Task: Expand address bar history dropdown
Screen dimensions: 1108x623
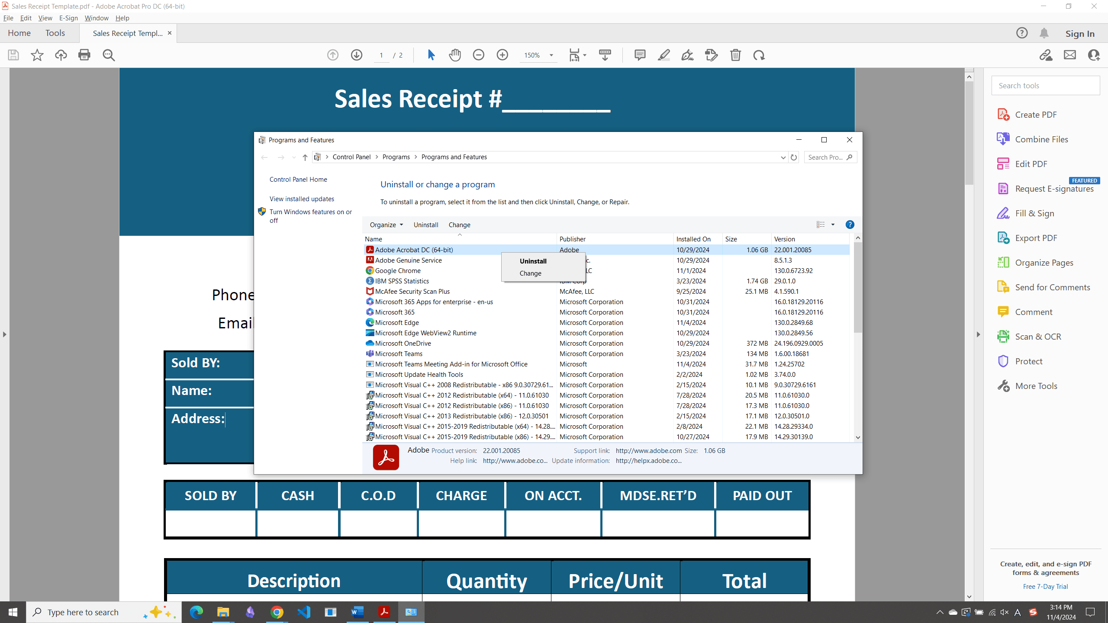Action: 783,157
